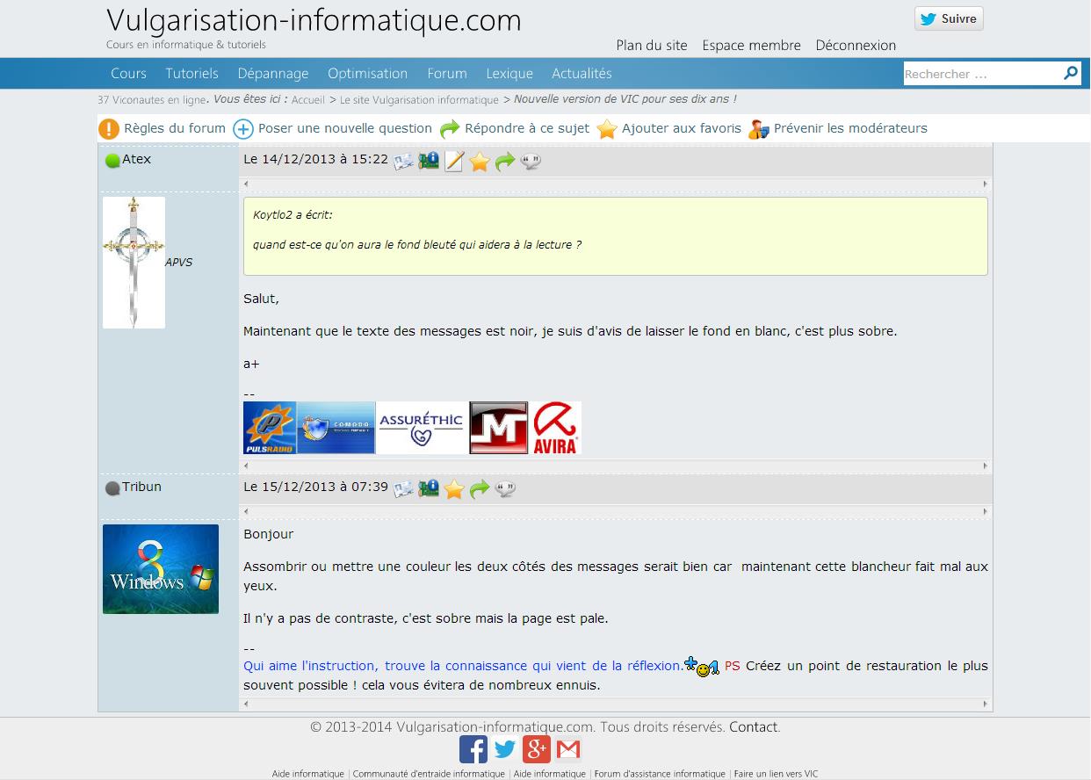
Task: Click right arrow of Atex's top horizontal scrollbar
Action: tap(985, 184)
